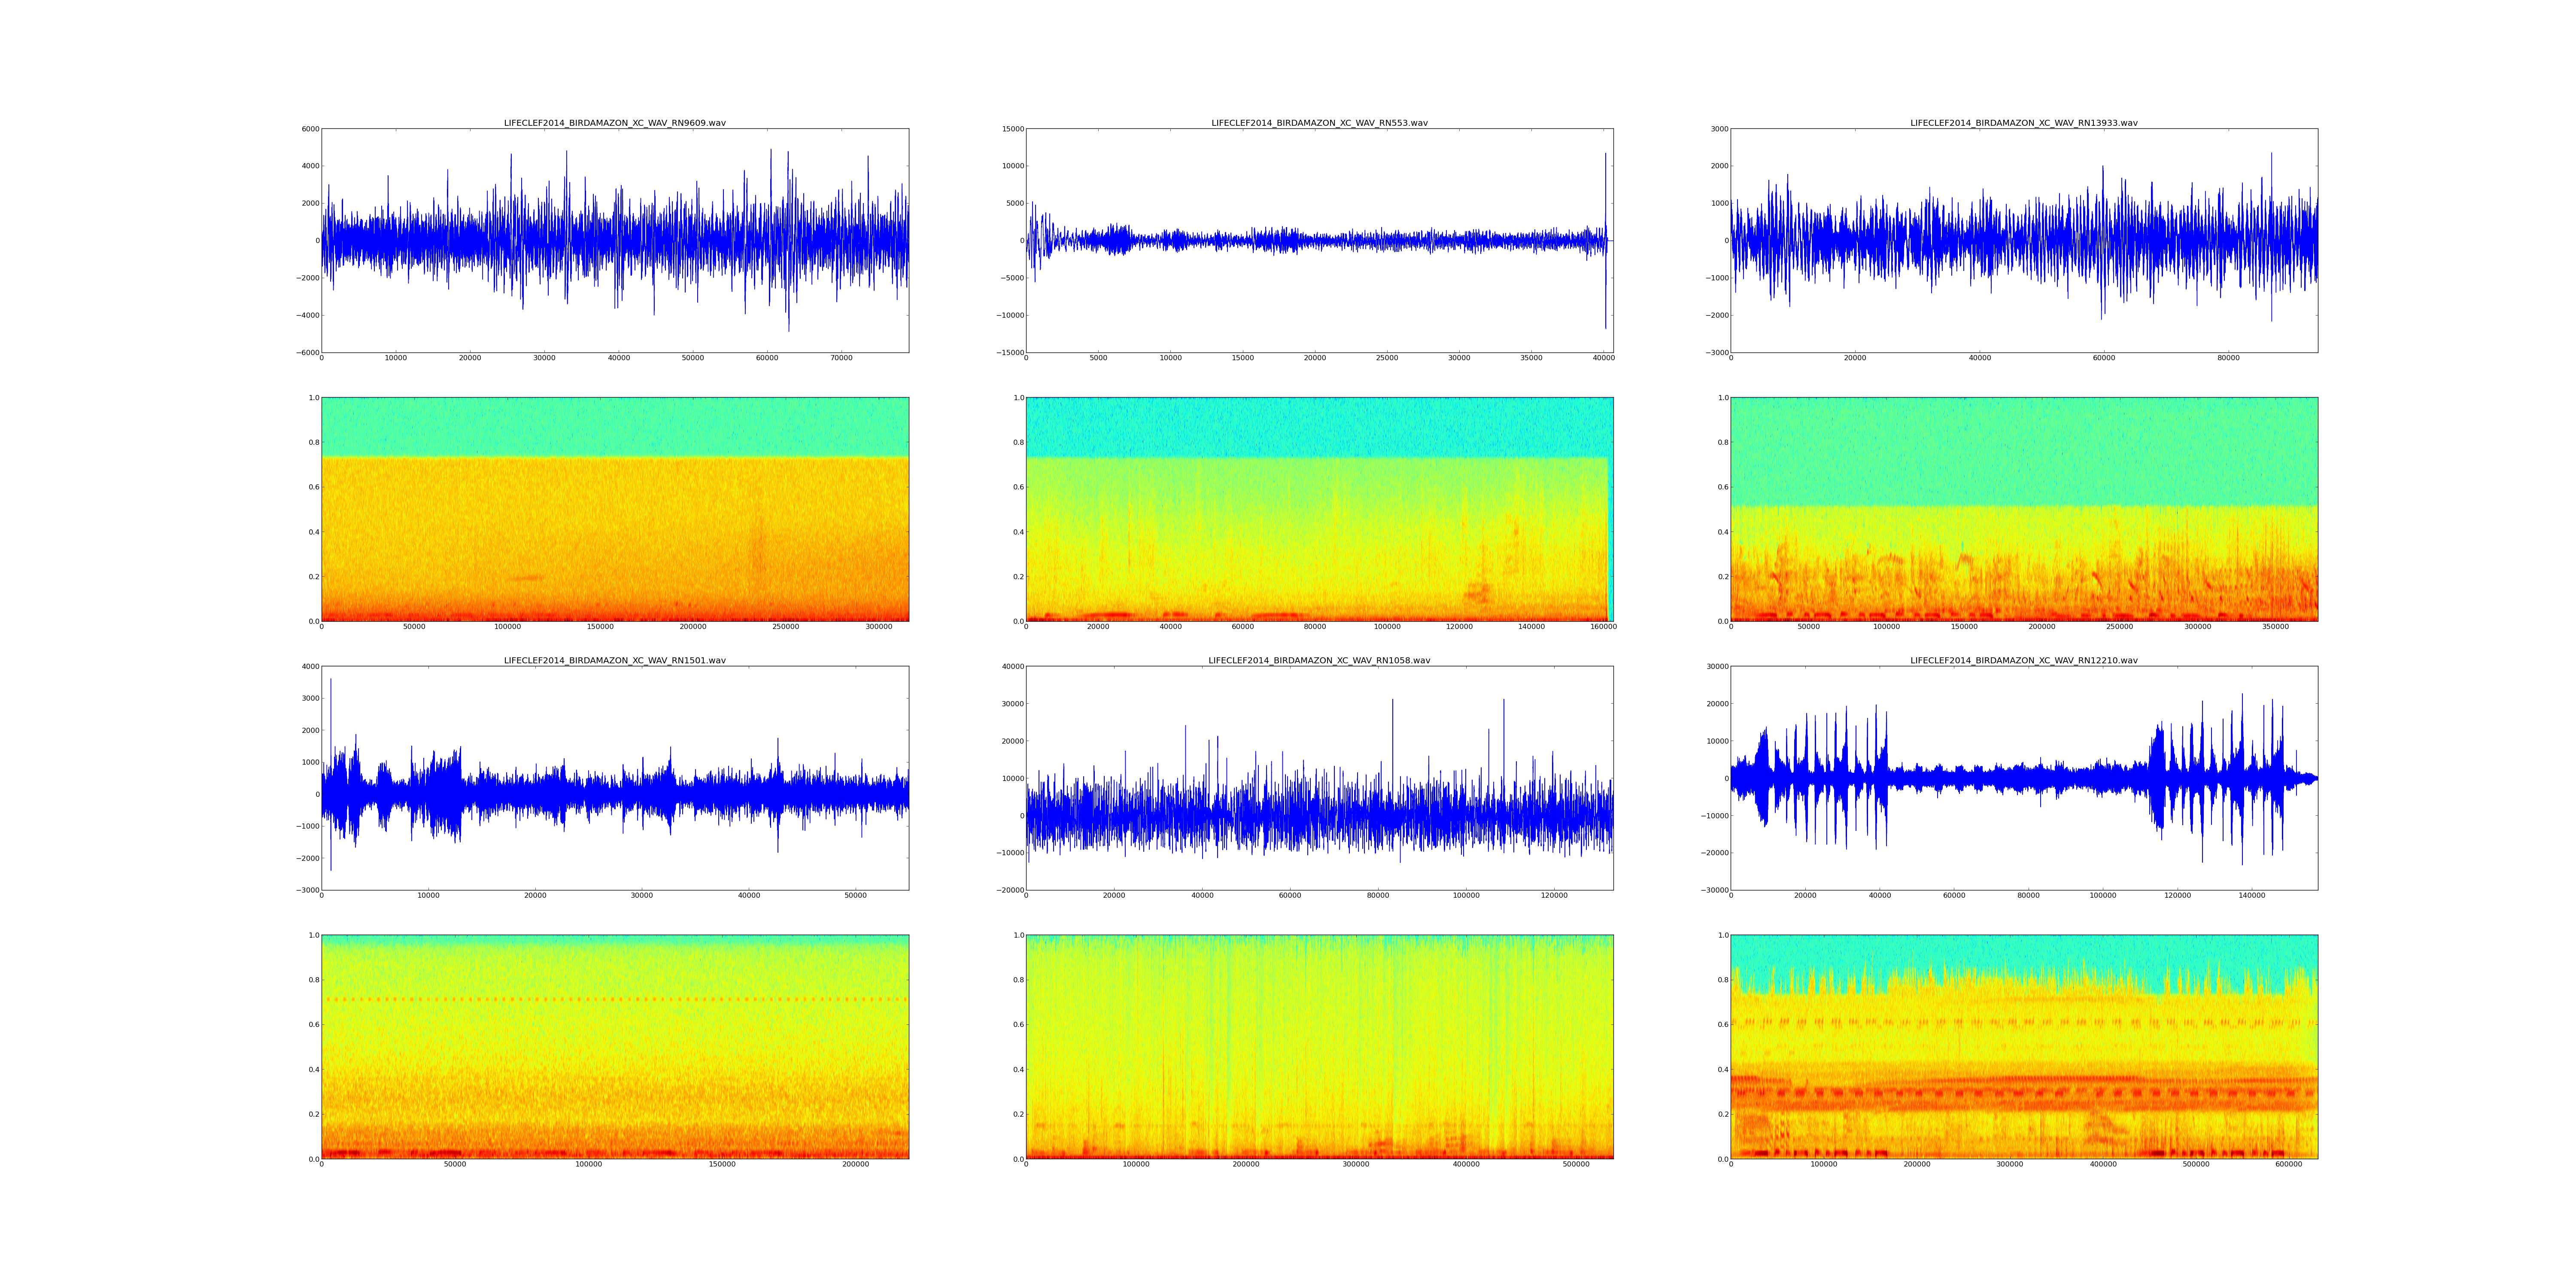Click the spectrogram beneath the RN13933 waveform
Viewport: 2576px width, 1288px height.
2023,509
